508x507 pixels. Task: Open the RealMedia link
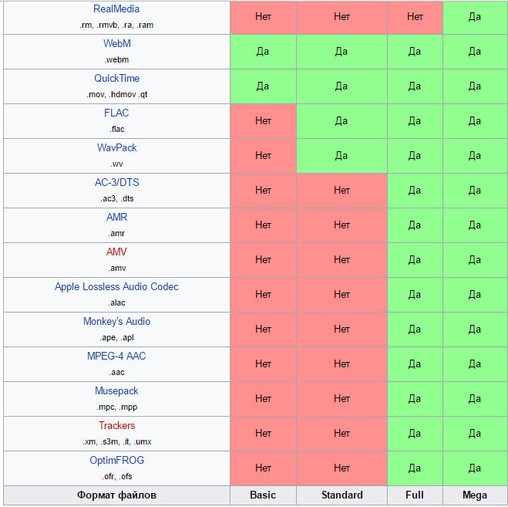pos(116,9)
